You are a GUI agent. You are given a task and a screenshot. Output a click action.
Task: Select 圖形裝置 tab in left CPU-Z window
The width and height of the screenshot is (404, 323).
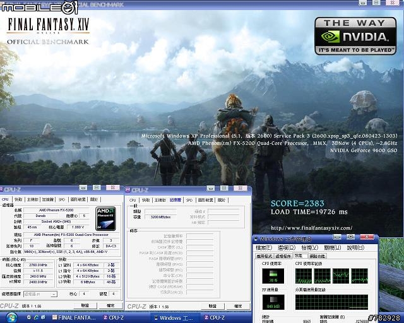(78, 199)
